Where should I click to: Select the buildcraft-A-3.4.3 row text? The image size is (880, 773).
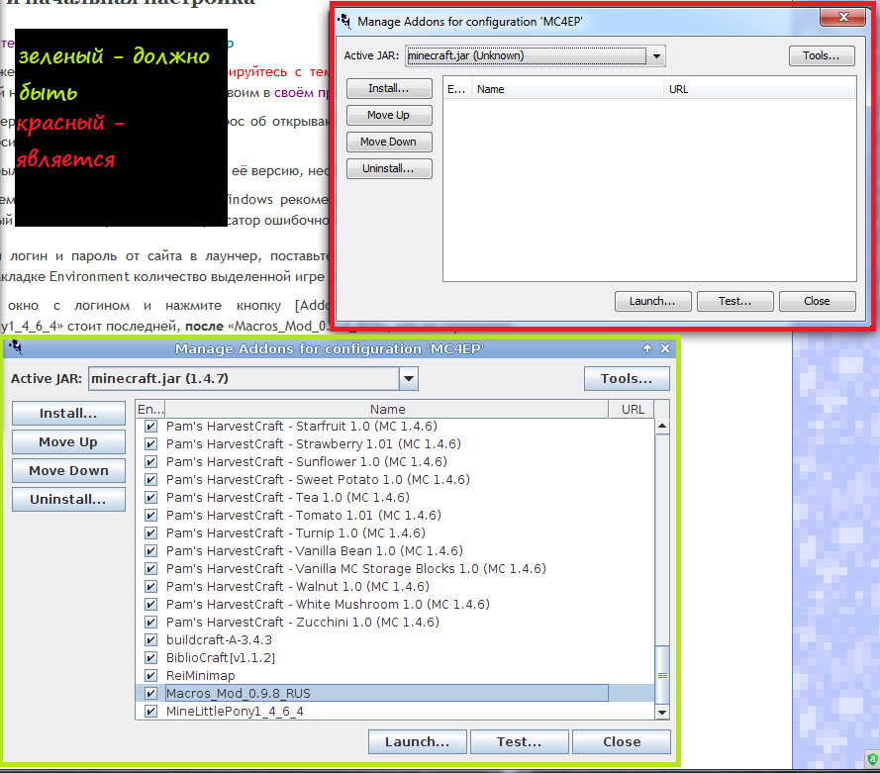219,640
